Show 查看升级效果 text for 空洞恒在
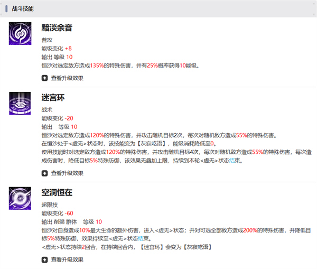Image resolution: width=317 pixels, height=269 pixels. pyautogui.click(x=67, y=259)
